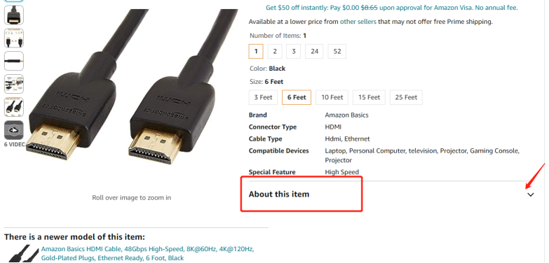This screenshot has height=263, width=549.
Task: Select the 3 Feet size
Action: click(x=263, y=97)
